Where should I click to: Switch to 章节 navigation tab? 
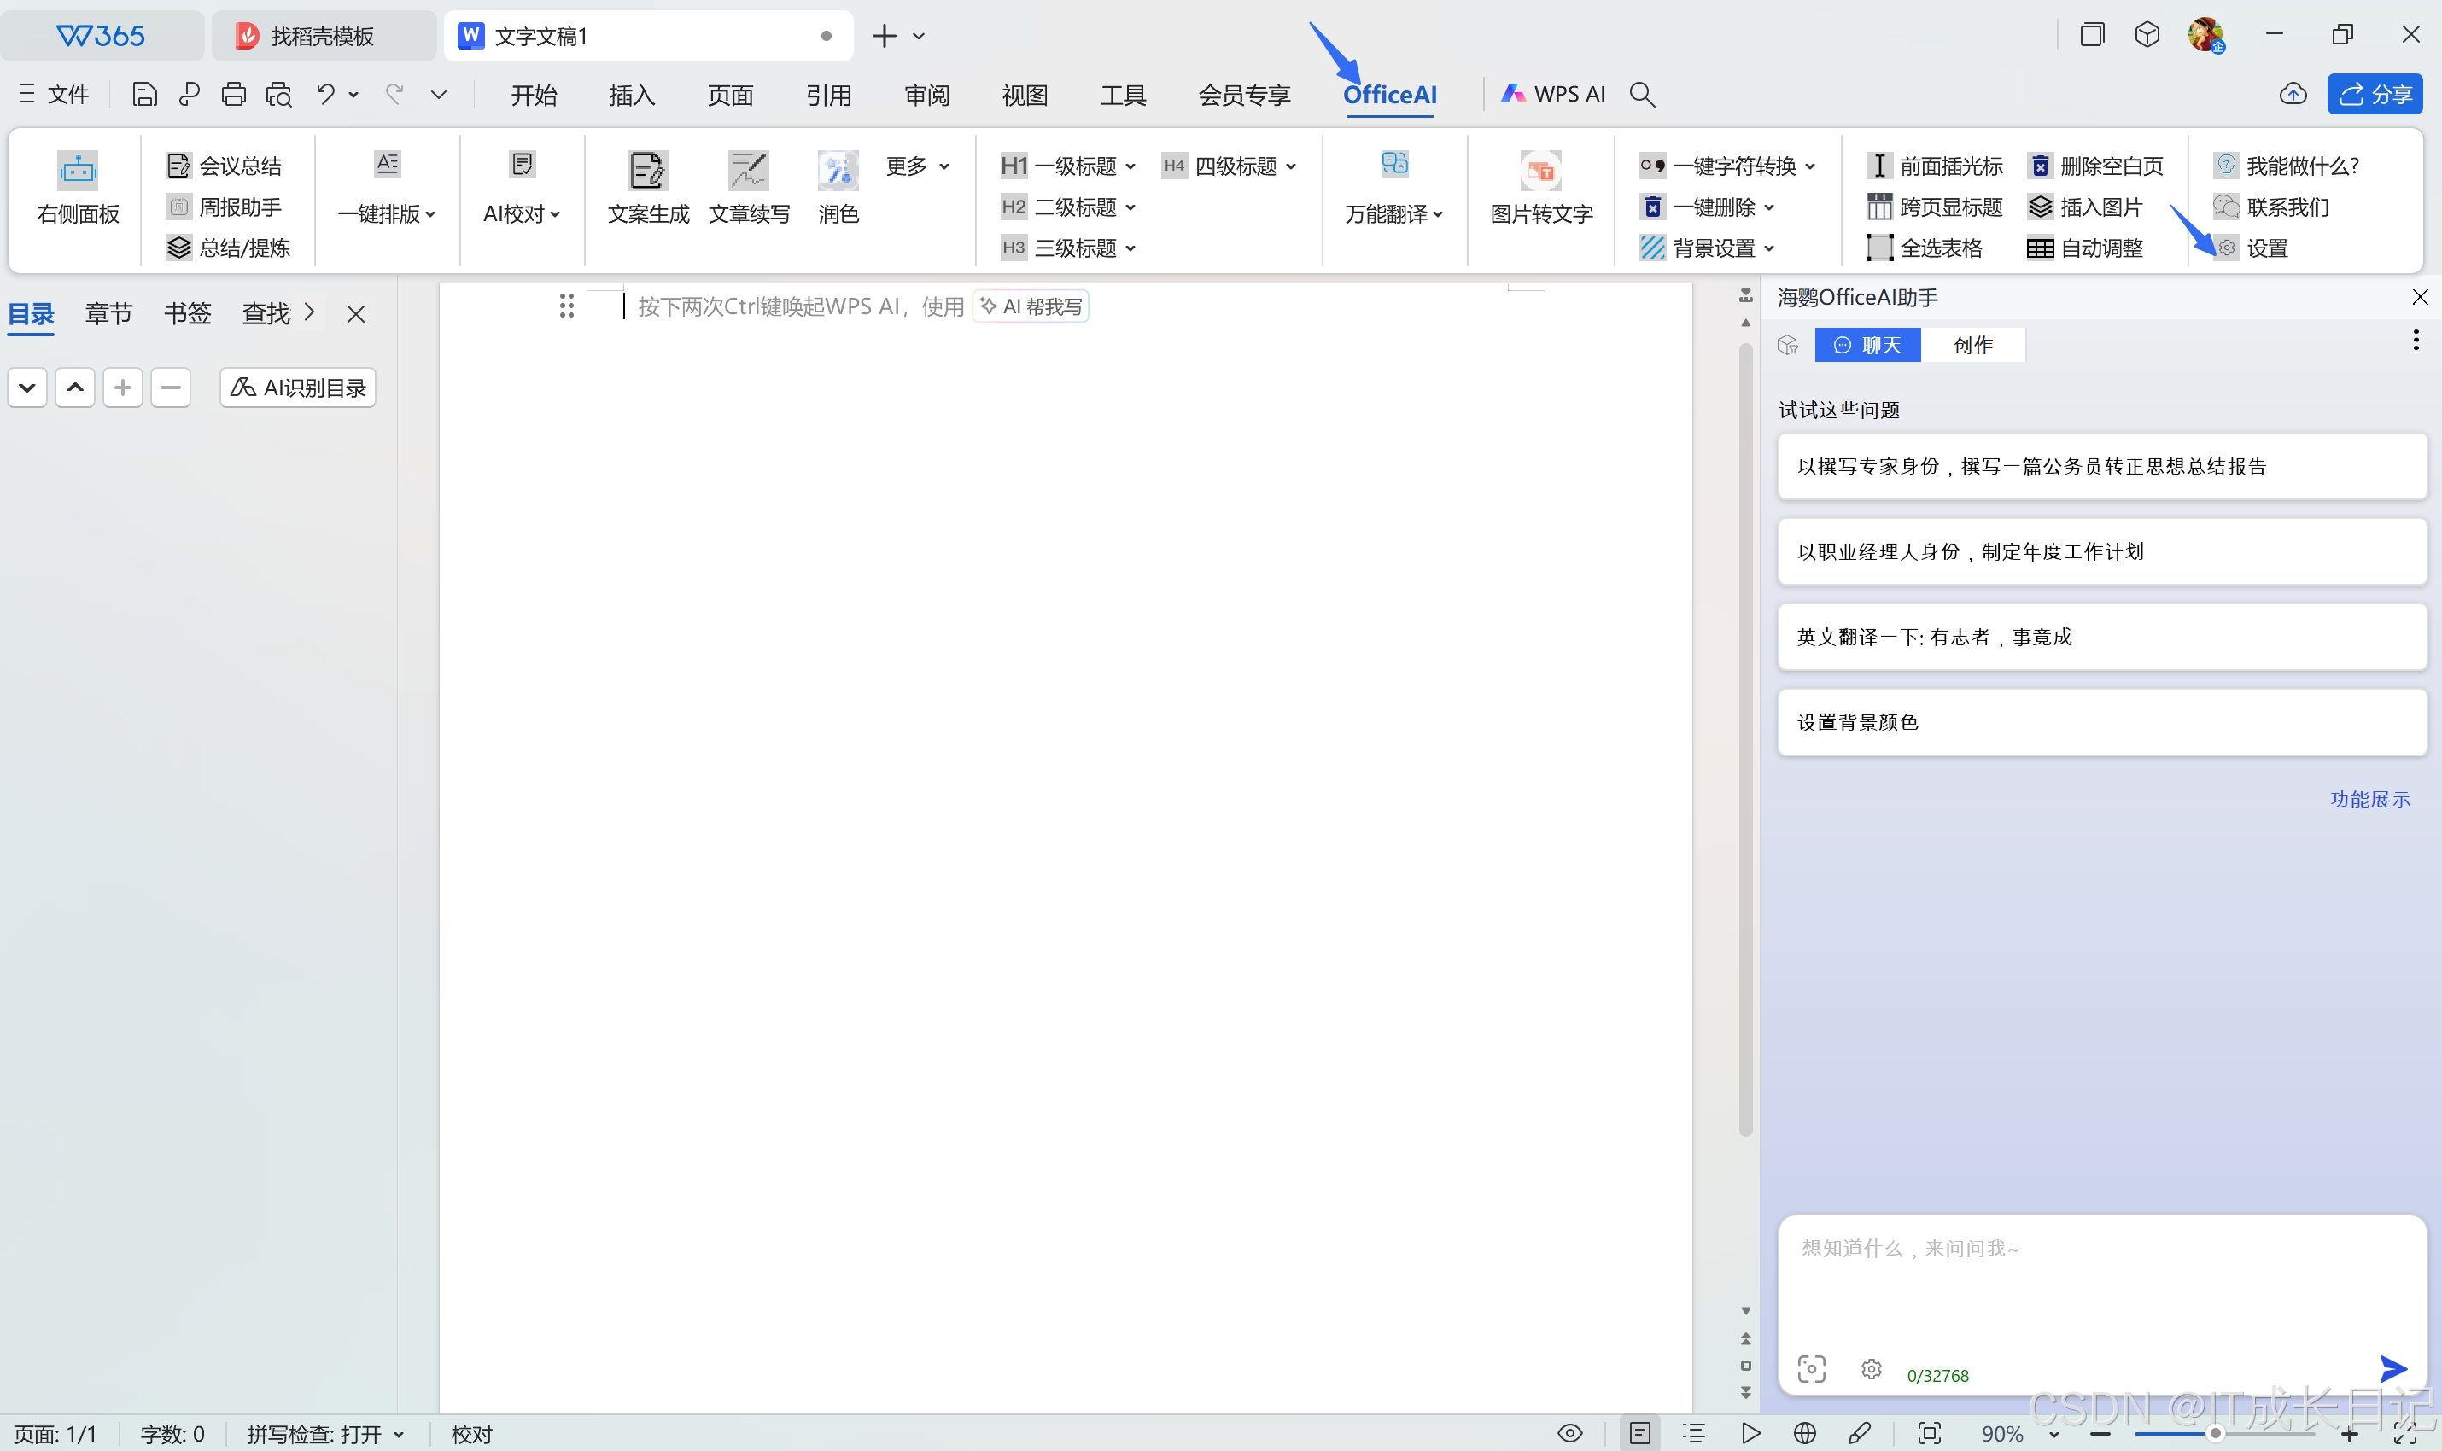pos(108,314)
